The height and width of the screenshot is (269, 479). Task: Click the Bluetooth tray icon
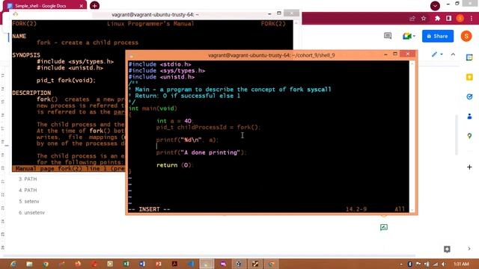(x=409, y=264)
